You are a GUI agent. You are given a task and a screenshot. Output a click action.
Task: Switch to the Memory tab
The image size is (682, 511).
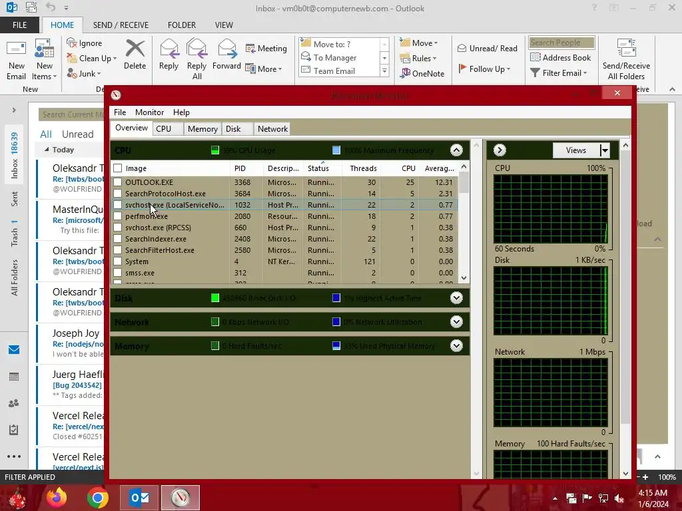coord(202,129)
